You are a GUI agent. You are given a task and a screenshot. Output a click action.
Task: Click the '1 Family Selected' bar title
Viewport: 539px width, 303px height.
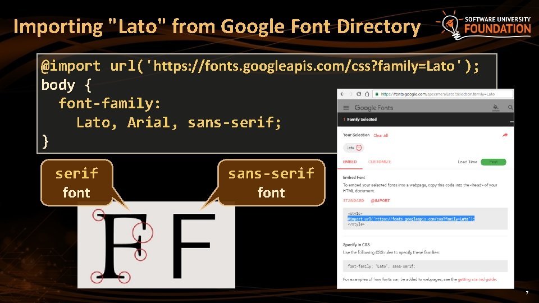pos(360,119)
